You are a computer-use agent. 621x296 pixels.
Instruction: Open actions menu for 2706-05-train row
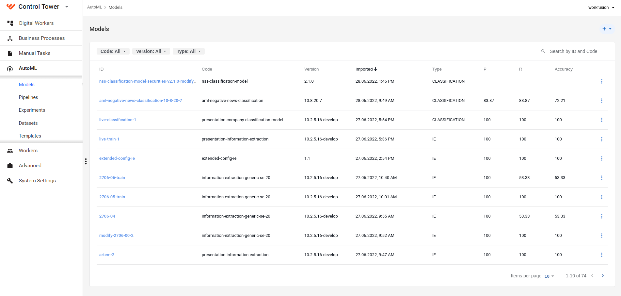pyautogui.click(x=602, y=197)
